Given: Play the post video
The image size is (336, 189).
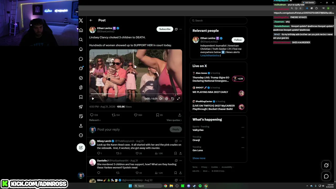Looking at the screenshot, I should (x=93, y=99).
